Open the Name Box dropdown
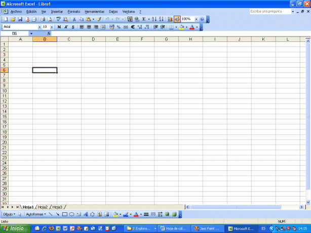This screenshot has height=233, width=311. 31,34
